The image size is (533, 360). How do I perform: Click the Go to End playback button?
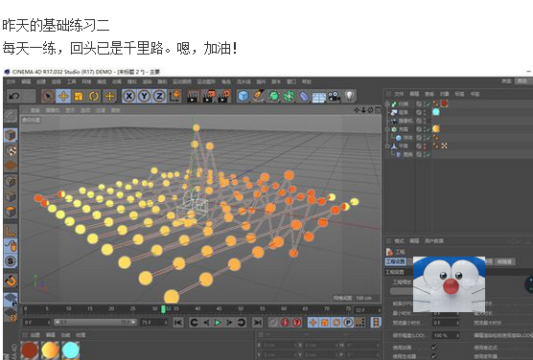[258, 323]
